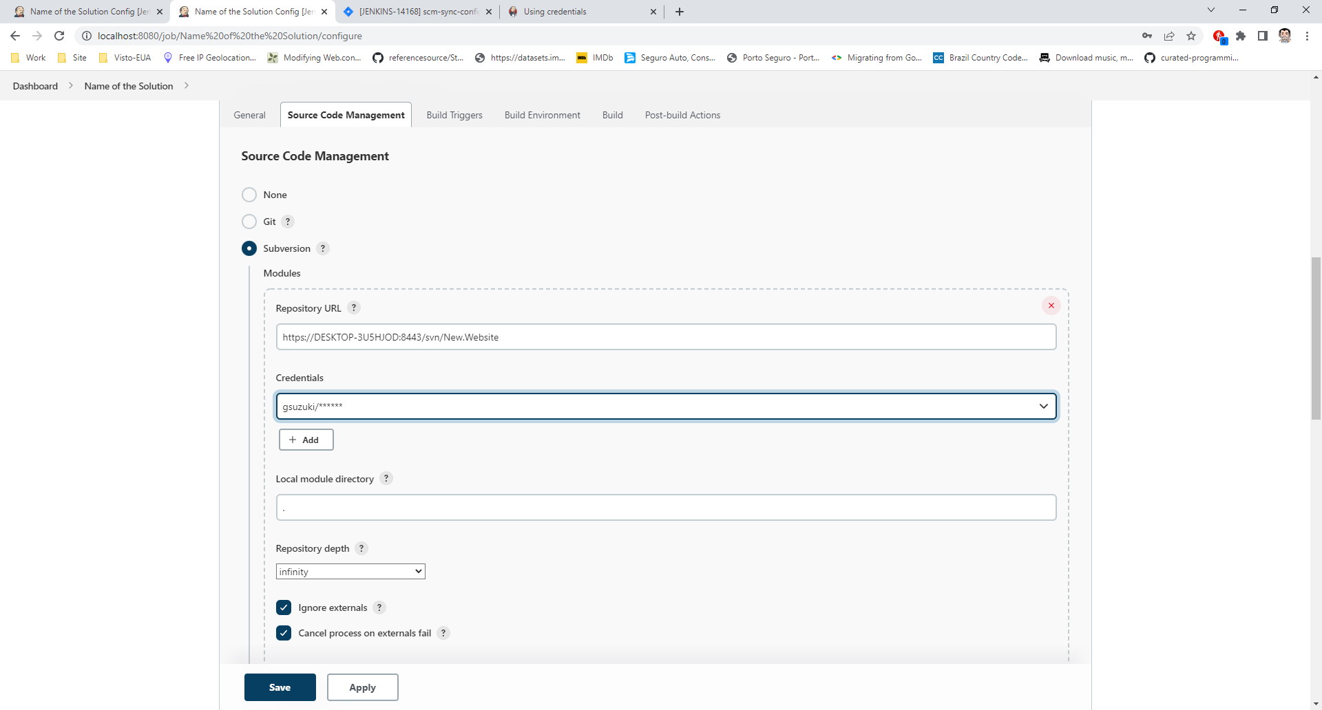
Task: Open the Work bookmarks folder
Action: 28,58
